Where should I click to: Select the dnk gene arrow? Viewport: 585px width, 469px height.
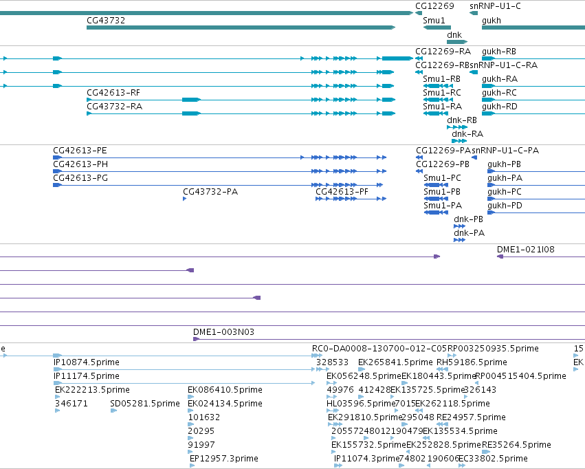tap(457, 42)
